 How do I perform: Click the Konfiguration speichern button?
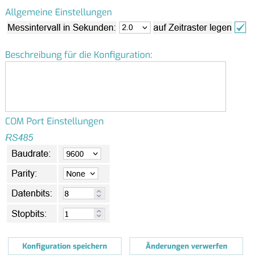click(65, 246)
